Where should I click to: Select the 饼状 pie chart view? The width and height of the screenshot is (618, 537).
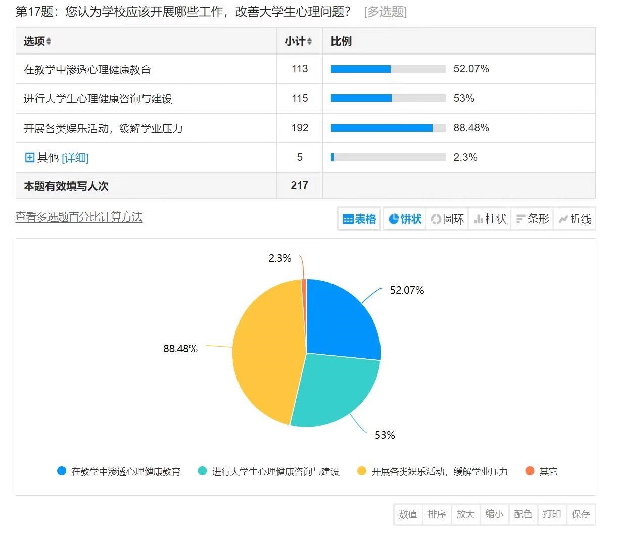click(405, 219)
